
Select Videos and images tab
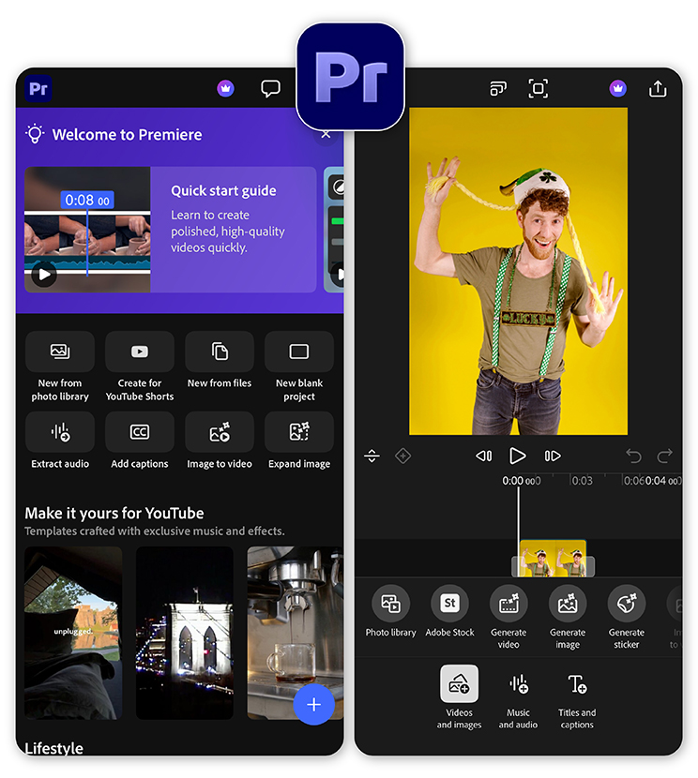click(x=459, y=697)
